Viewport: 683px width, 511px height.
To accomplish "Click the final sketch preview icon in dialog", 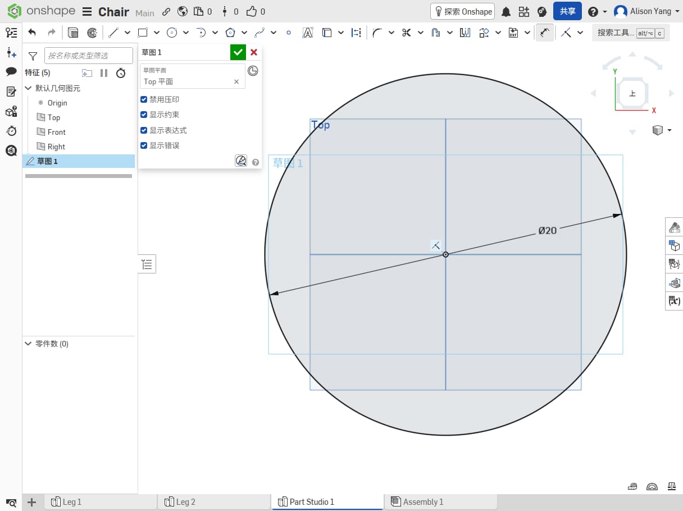I will [241, 161].
